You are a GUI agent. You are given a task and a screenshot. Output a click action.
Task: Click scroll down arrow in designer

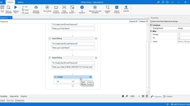148,92
